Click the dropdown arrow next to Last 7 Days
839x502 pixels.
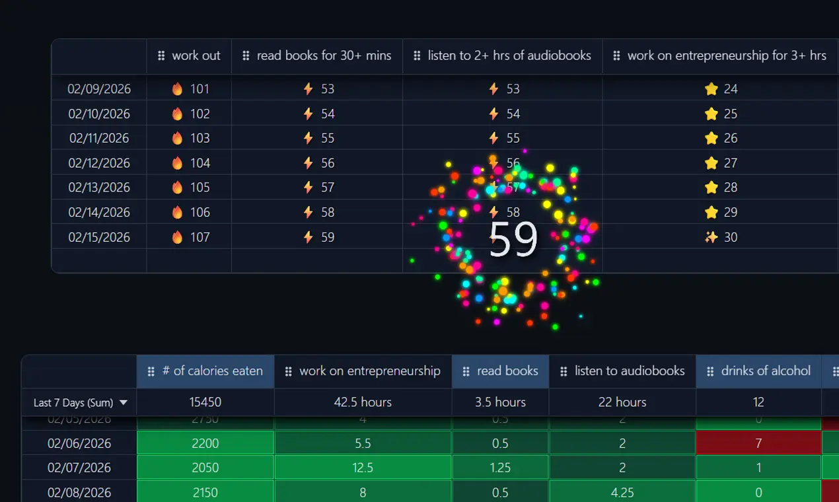123,402
